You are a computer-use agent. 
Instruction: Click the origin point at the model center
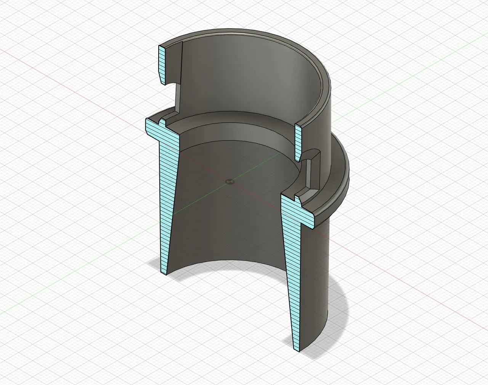[229, 181]
